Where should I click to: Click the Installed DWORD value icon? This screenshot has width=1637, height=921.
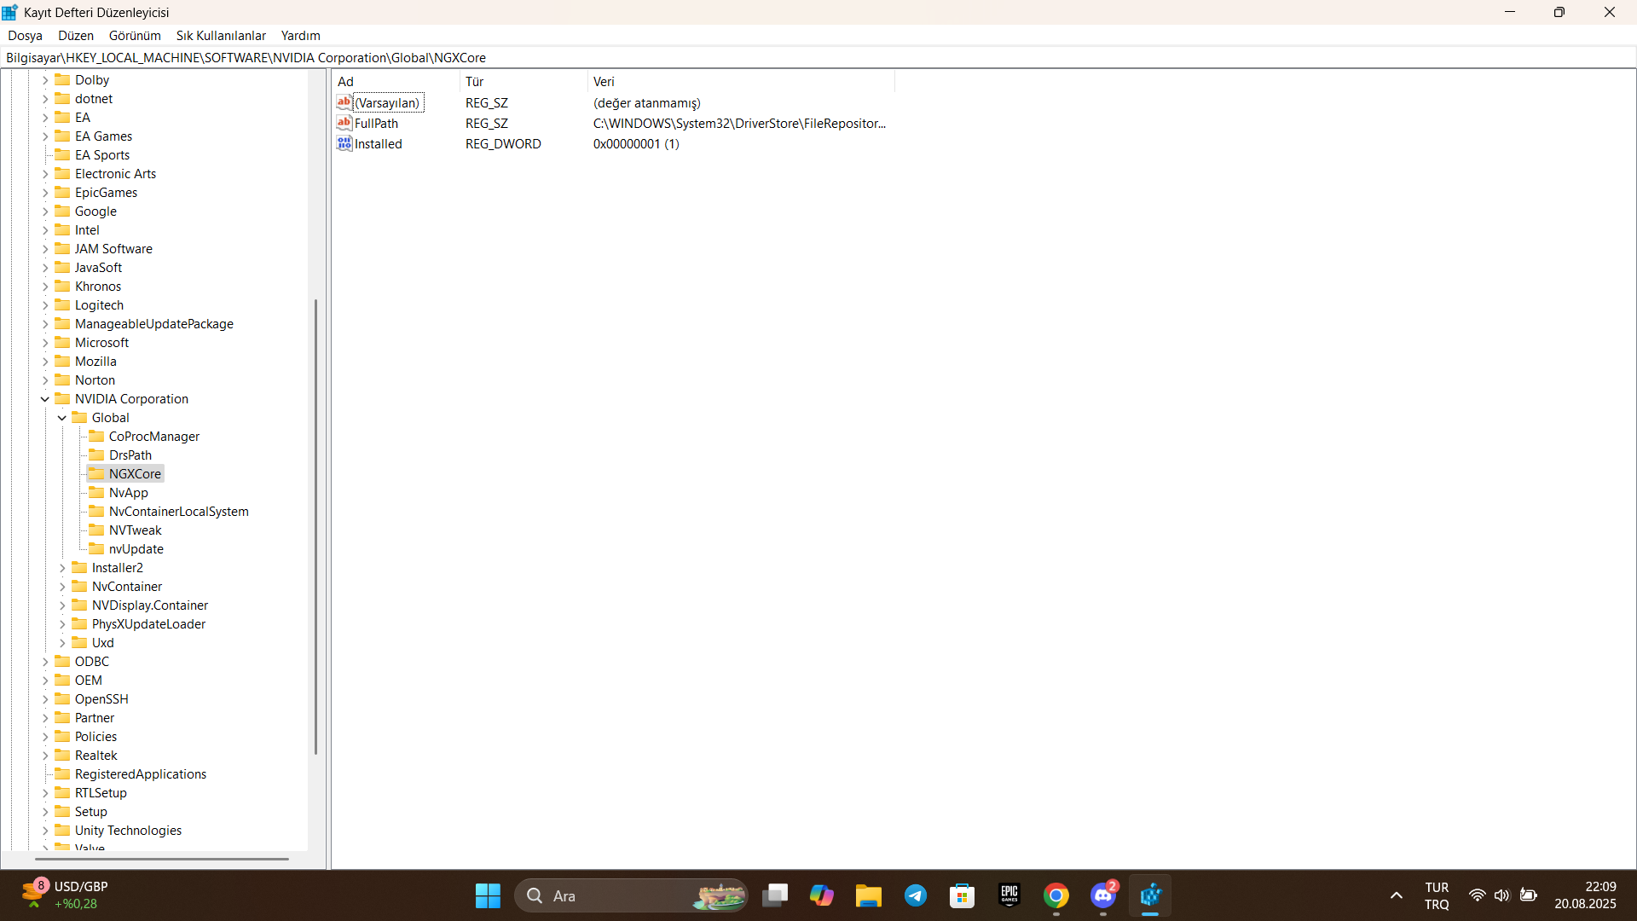click(344, 143)
